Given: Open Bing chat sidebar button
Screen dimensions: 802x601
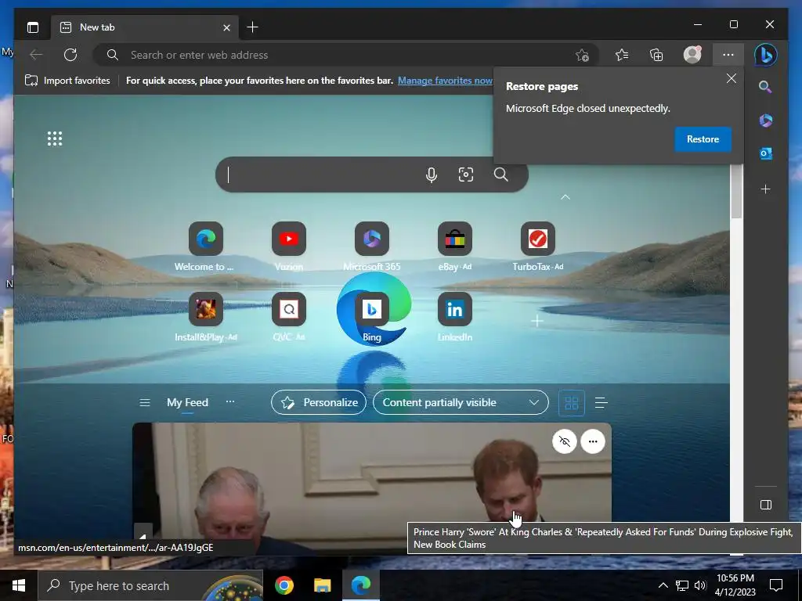Looking at the screenshot, I should coord(766,55).
